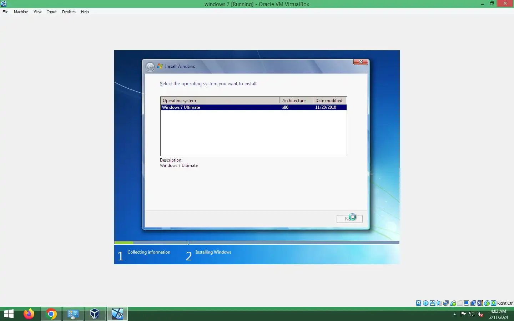Switch to VirtualBox Manager taskbar icon
The image size is (514, 321).
95,314
